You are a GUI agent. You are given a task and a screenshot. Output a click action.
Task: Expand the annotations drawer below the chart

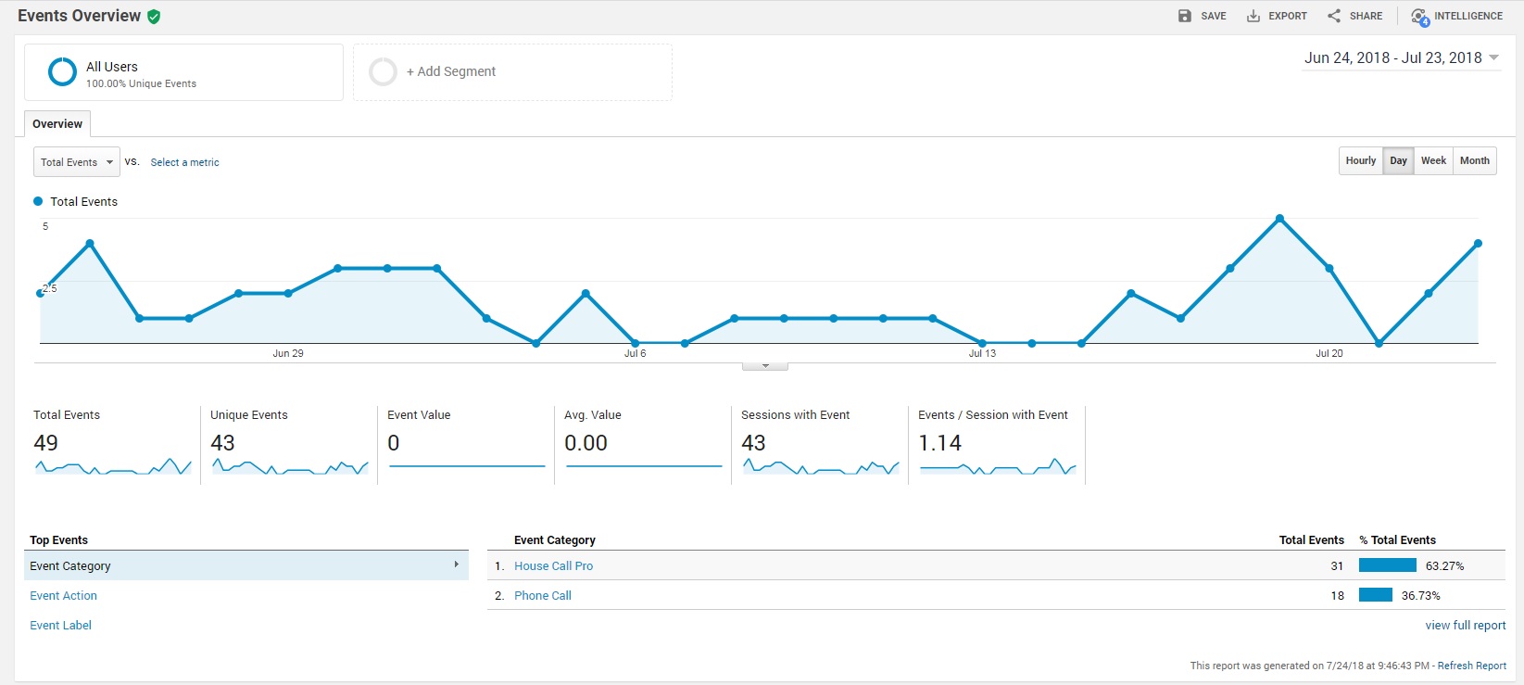tap(765, 366)
